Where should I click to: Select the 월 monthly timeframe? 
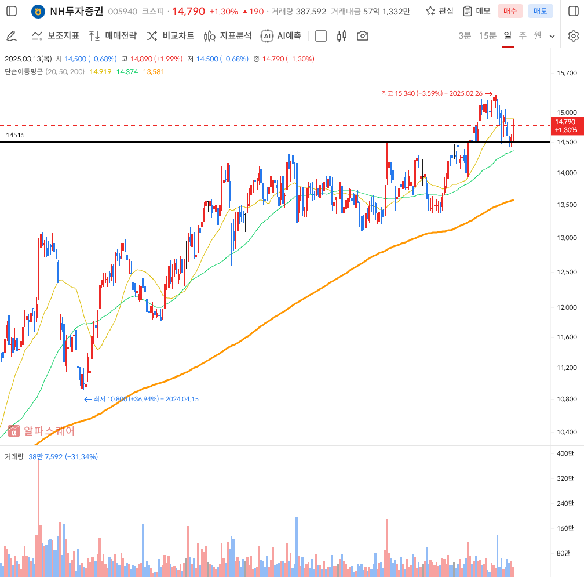(x=538, y=36)
